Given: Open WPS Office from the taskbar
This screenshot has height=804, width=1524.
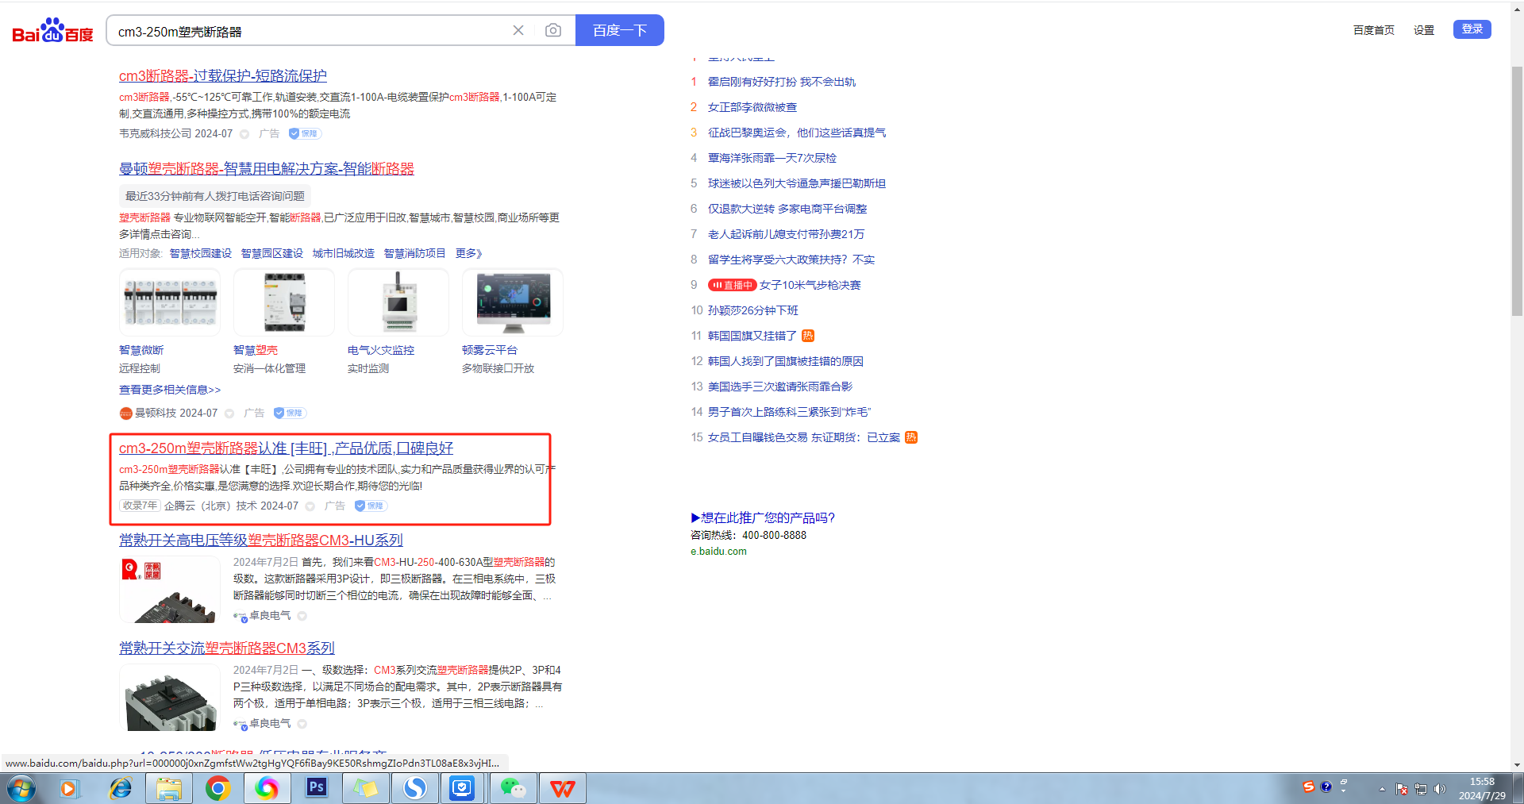Looking at the screenshot, I should click(562, 788).
